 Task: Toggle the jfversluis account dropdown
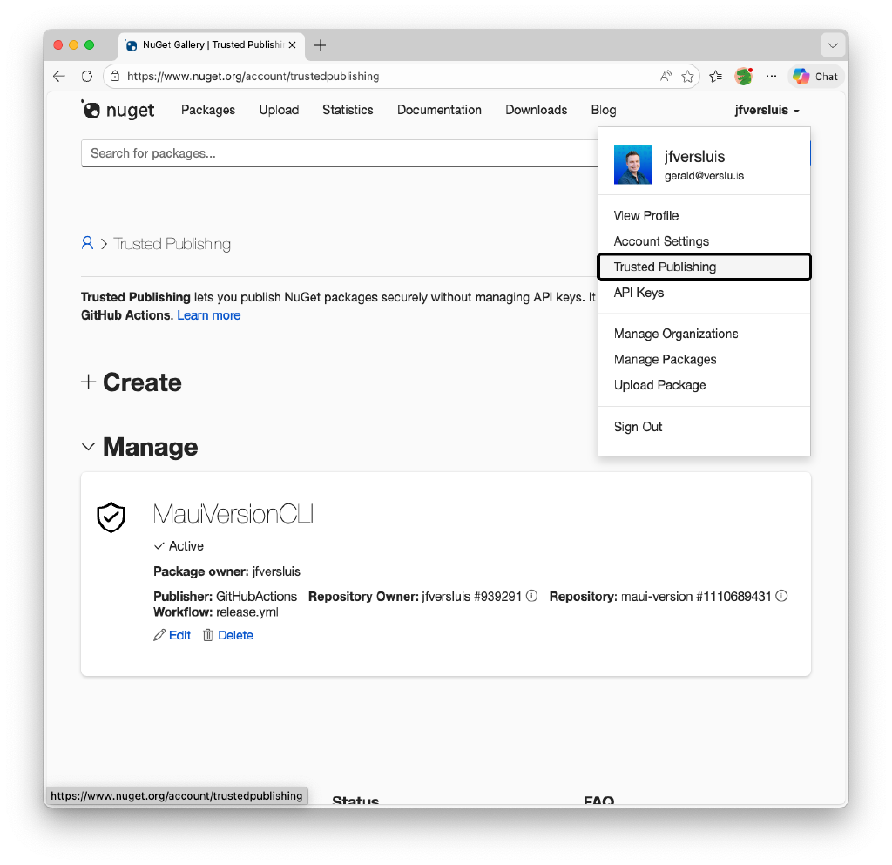pyautogui.click(x=767, y=111)
